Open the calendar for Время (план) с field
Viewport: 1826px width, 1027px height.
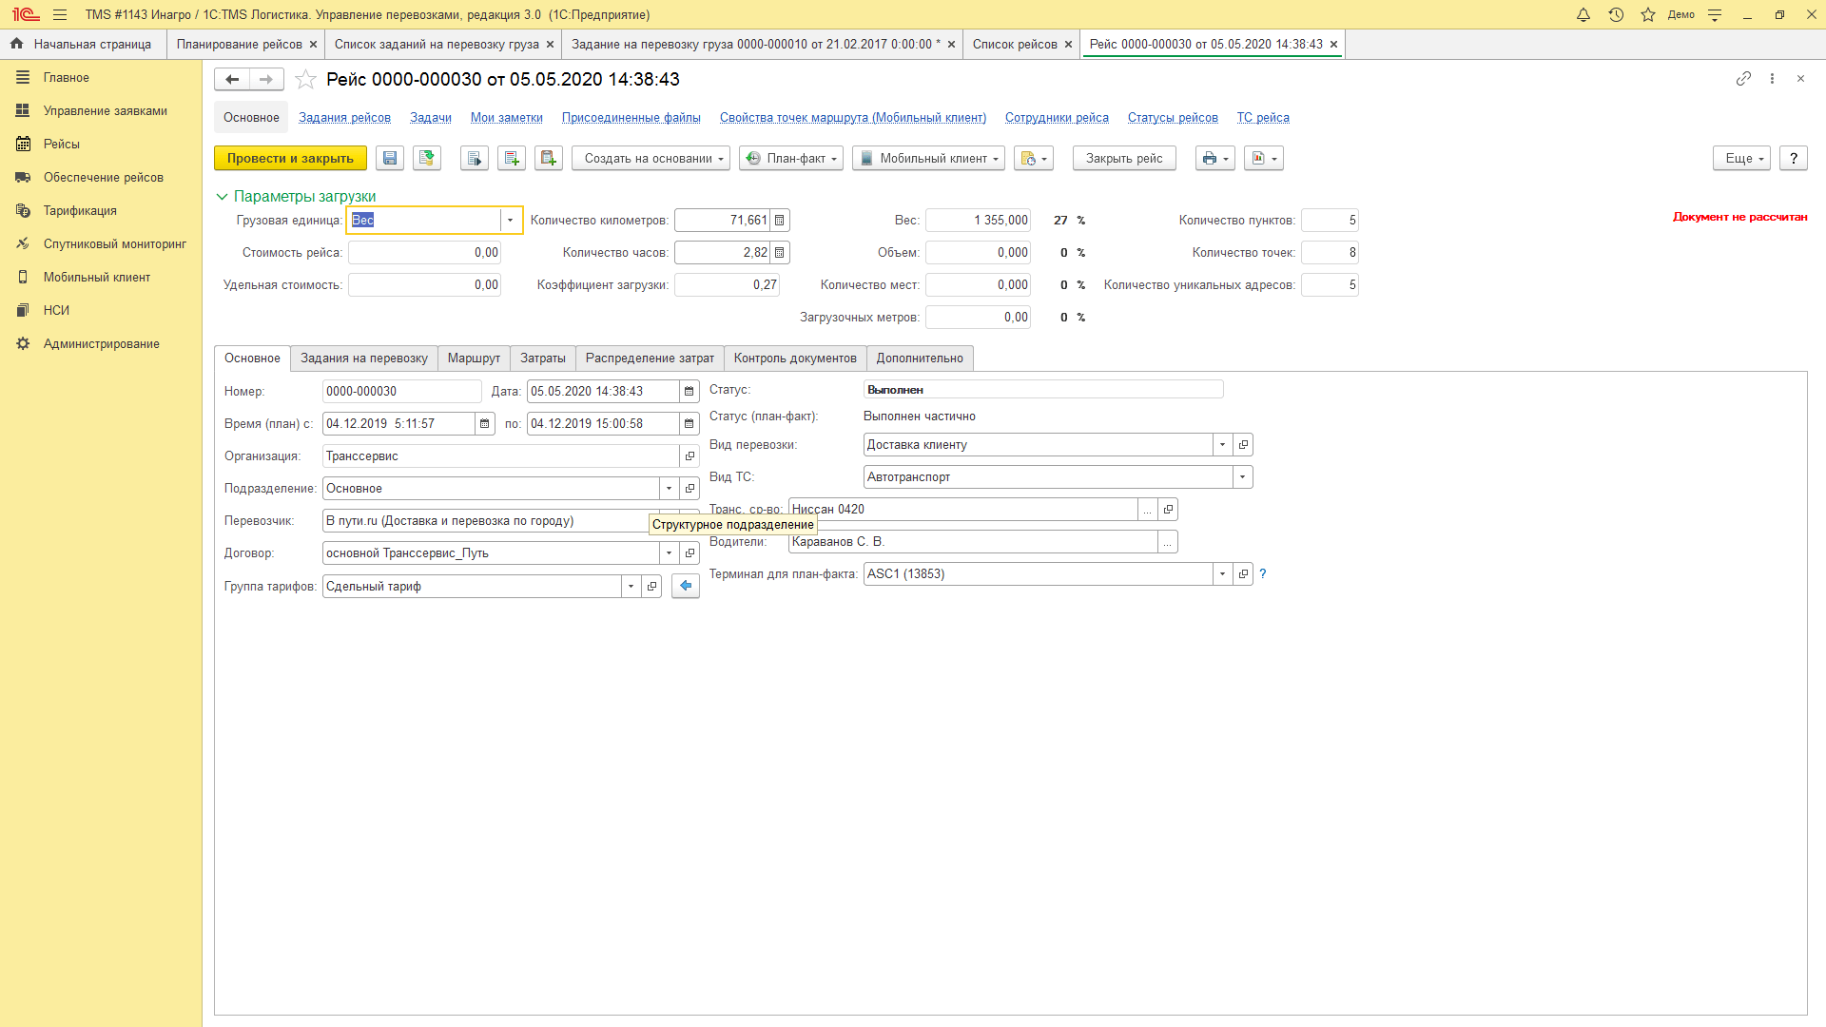click(x=485, y=424)
